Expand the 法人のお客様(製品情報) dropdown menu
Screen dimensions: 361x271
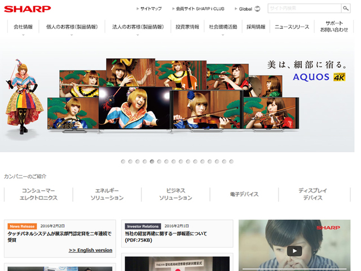tap(138, 27)
